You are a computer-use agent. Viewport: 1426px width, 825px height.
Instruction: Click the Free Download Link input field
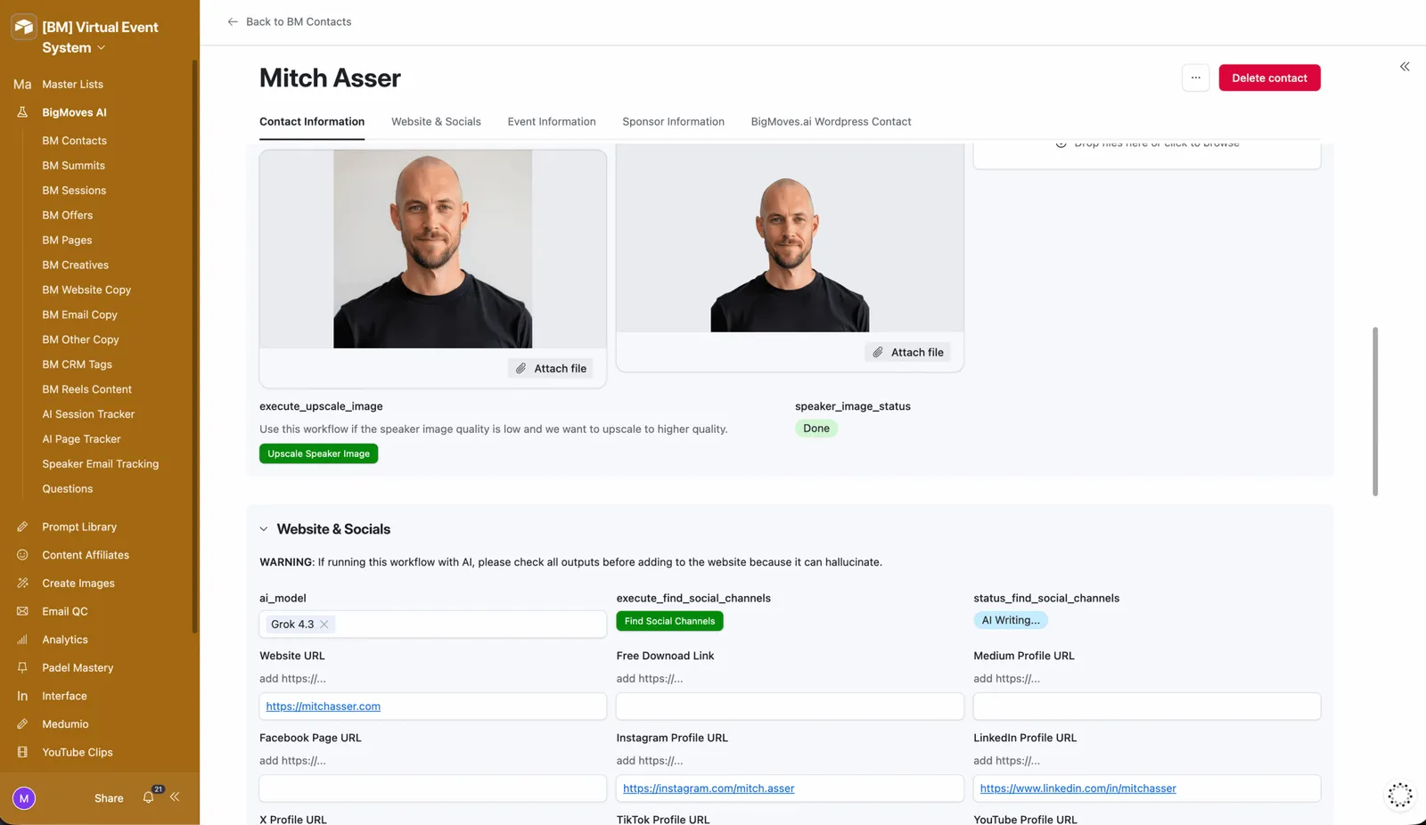(790, 707)
